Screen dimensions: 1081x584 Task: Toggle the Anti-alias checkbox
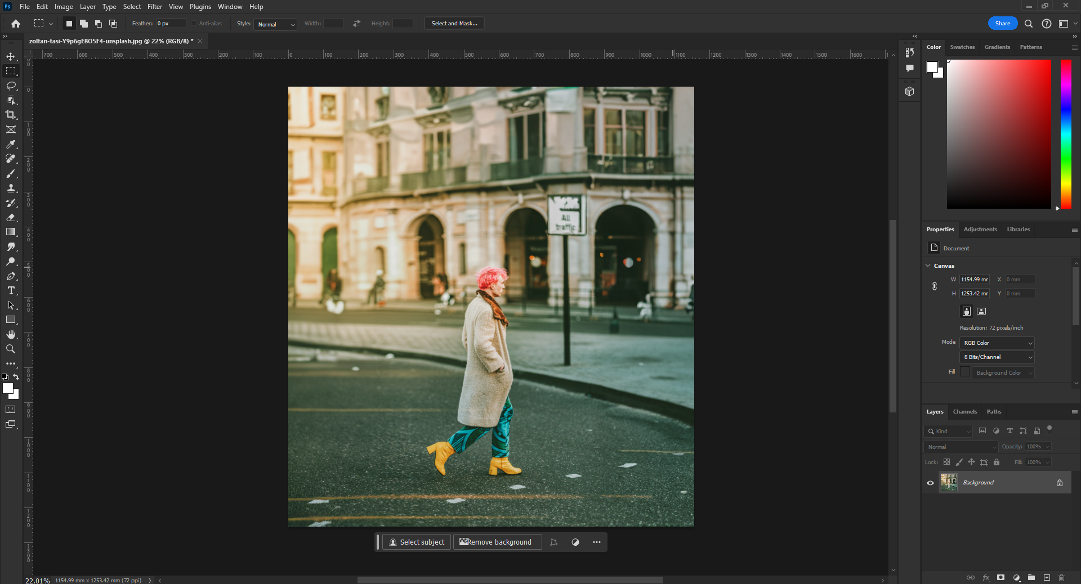pyautogui.click(x=194, y=24)
